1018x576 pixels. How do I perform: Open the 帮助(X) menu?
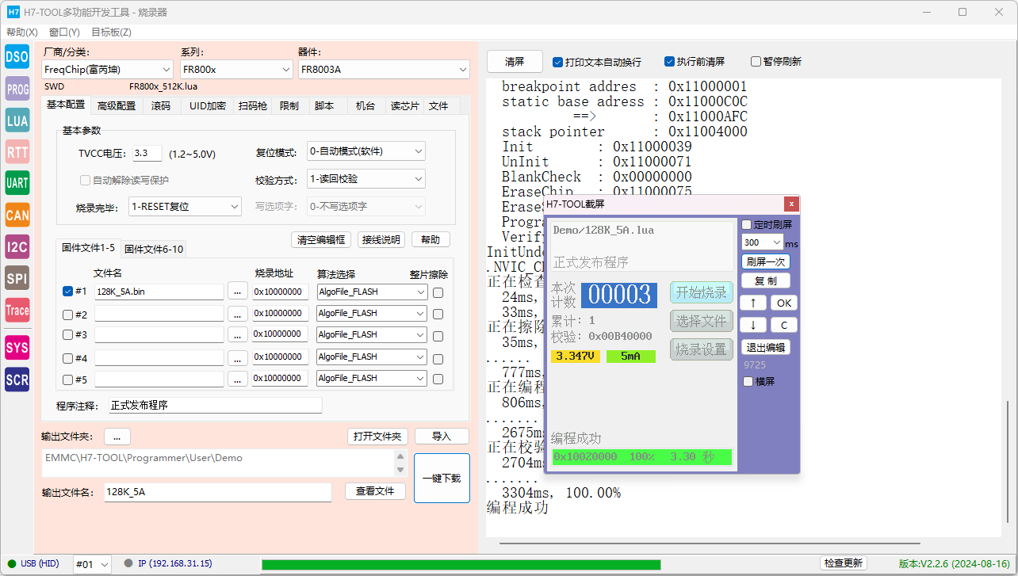point(22,32)
